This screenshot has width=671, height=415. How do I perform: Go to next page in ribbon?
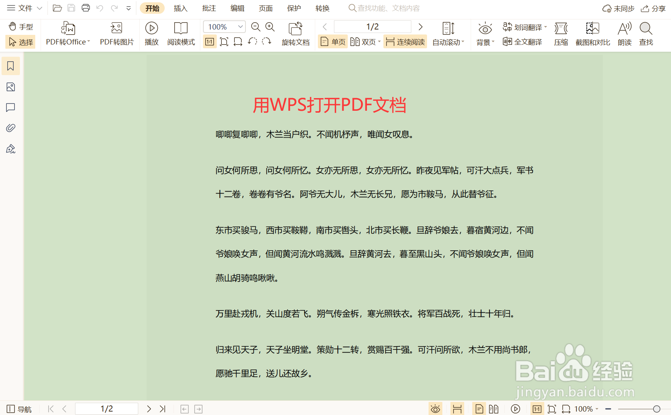tap(420, 26)
